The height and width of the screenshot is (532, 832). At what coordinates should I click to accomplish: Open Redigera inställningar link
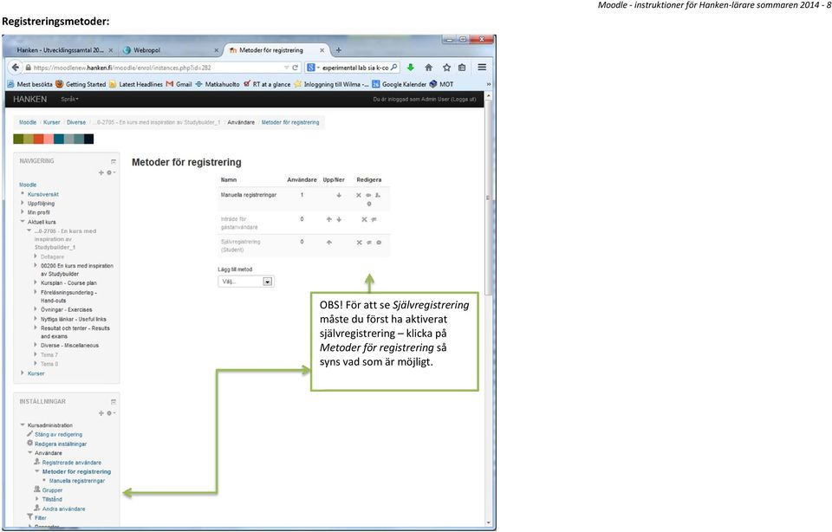coord(61,444)
